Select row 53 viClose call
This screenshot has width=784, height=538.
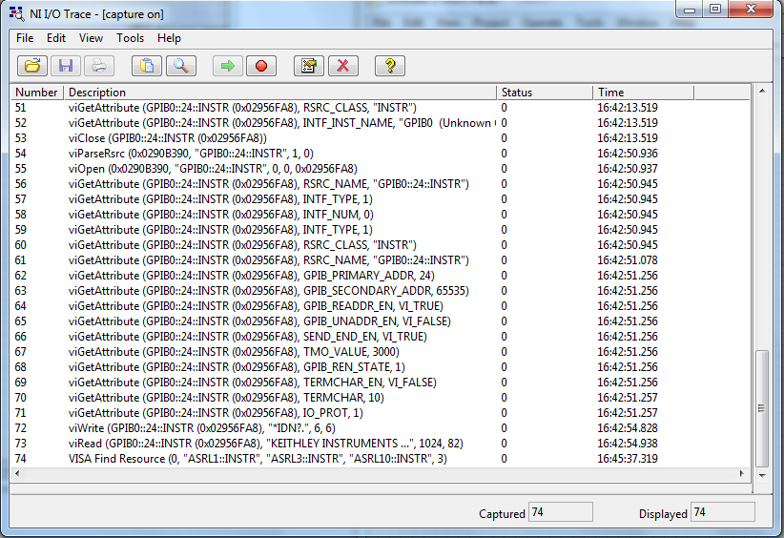point(380,138)
